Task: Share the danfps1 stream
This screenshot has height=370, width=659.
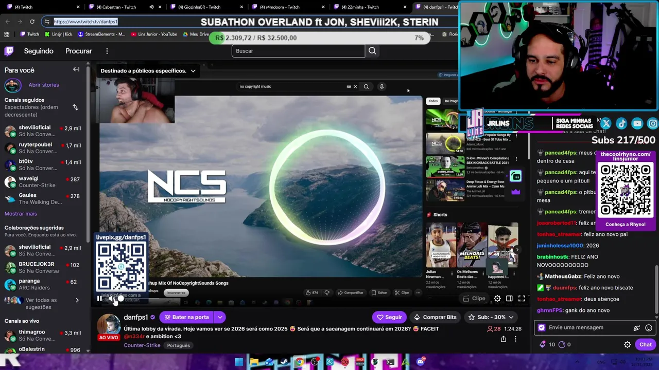Action: [504, 339]
